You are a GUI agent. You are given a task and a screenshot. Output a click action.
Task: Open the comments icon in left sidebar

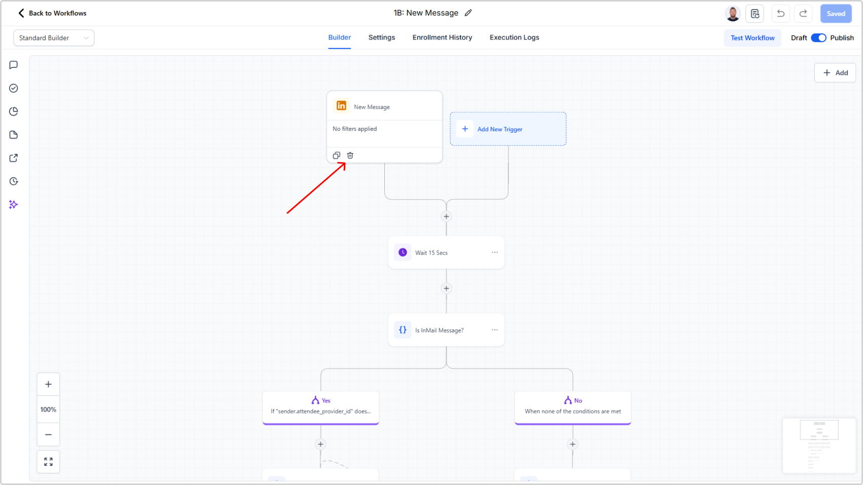(x=14, y=65)
